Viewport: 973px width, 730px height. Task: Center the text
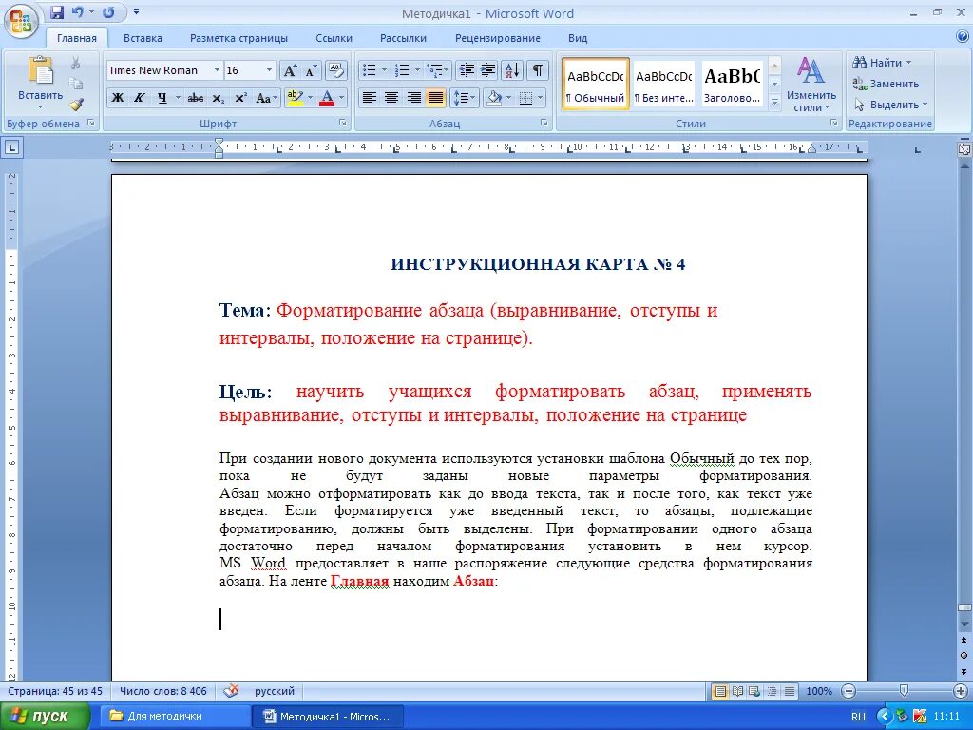point(391,98)
